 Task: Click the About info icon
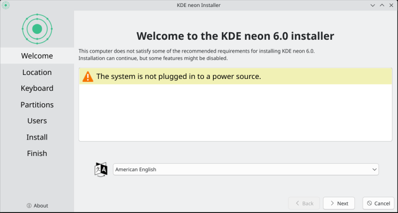click(29, 206)
